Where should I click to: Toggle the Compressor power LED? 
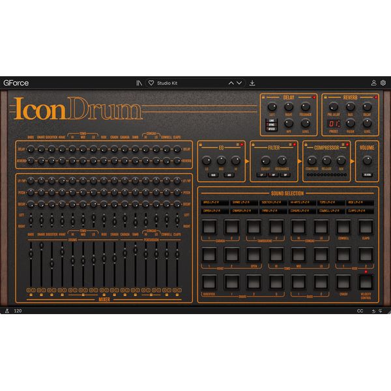click(347, 145)
